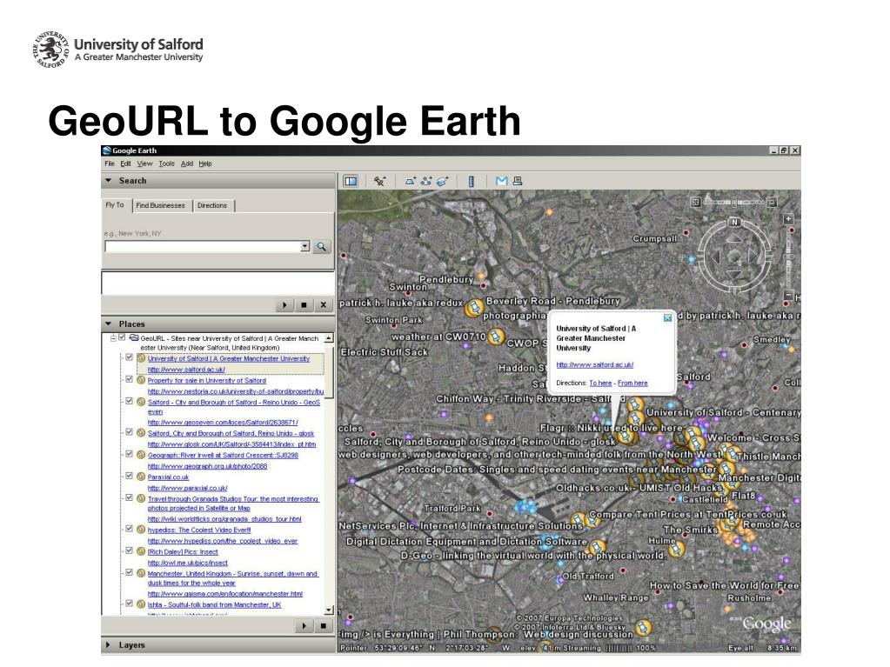
Task: Collapse the Places panel
Action: point(109,323)
